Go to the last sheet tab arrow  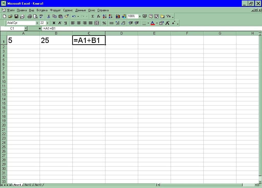[x=10, y=185]
